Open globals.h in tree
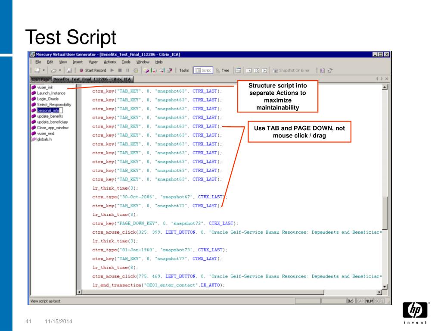441x331 pixels. (x=42, y=139)
